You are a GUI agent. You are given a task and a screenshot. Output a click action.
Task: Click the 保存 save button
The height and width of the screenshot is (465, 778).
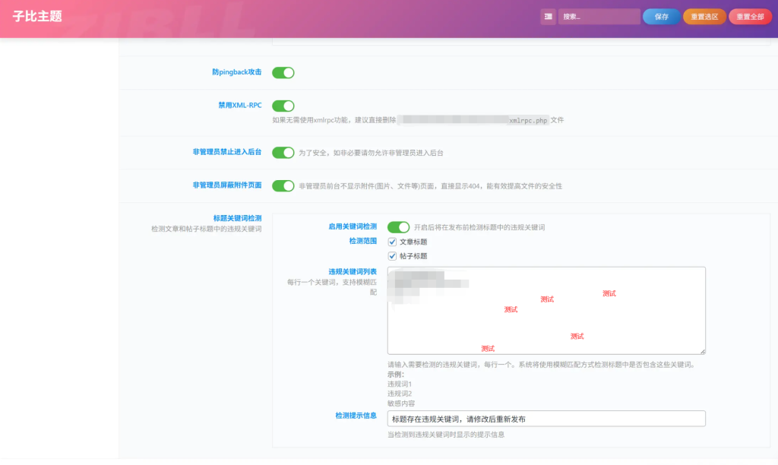(x=662, y=17)
